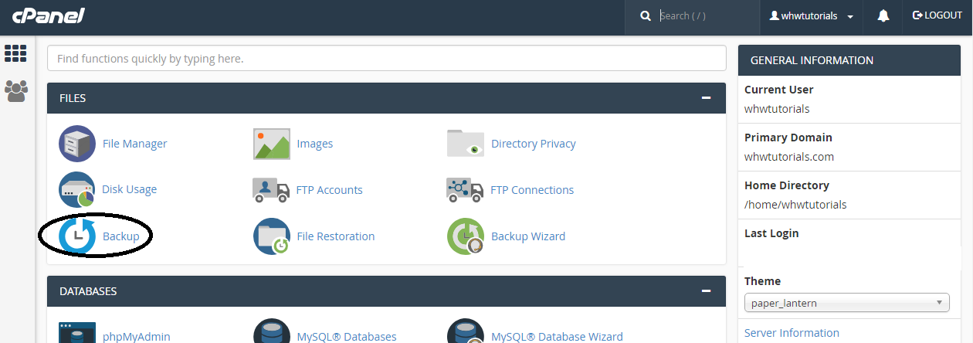Screen dimensions: 973x343
Task: Select the whwtutorials.com primary domain text
Action: coord(789,157)
